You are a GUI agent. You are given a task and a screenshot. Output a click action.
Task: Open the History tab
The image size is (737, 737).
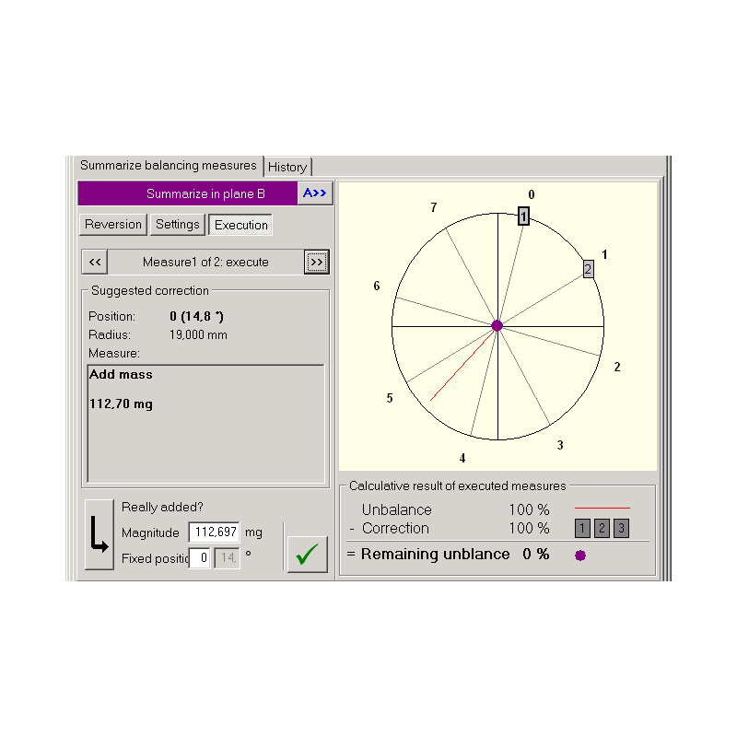pos(287,167)
